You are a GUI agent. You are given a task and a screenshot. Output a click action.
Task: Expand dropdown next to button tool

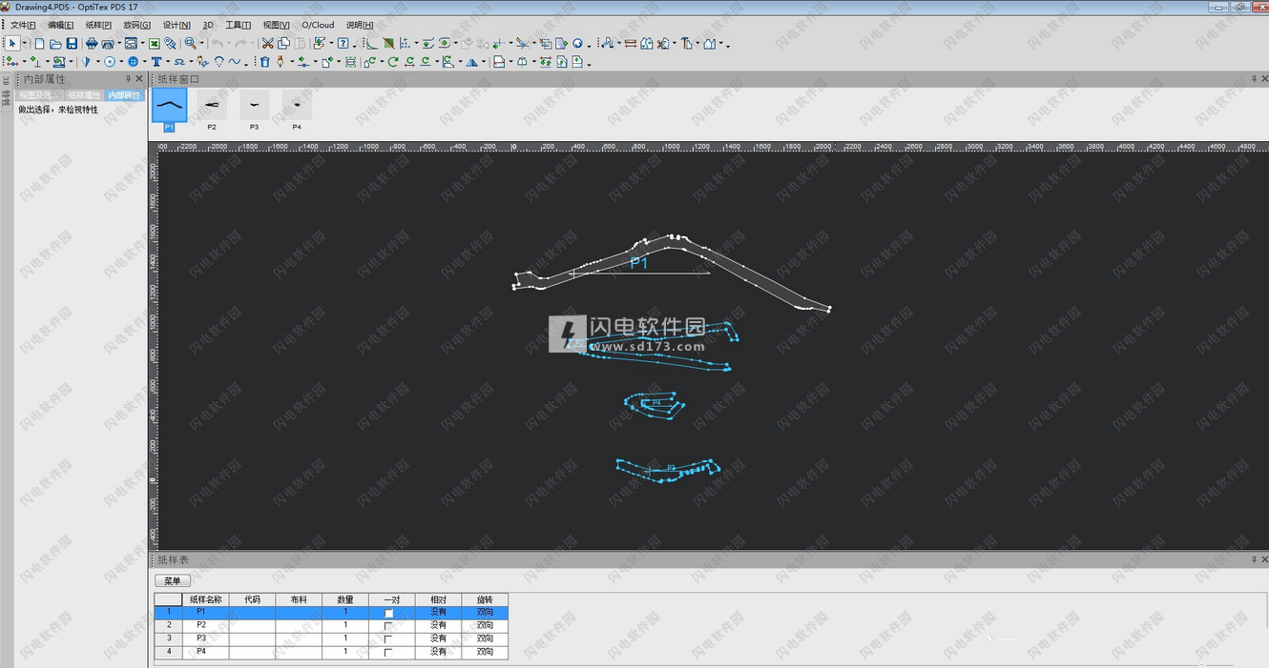pyautogui.click(x=144, y=62)
